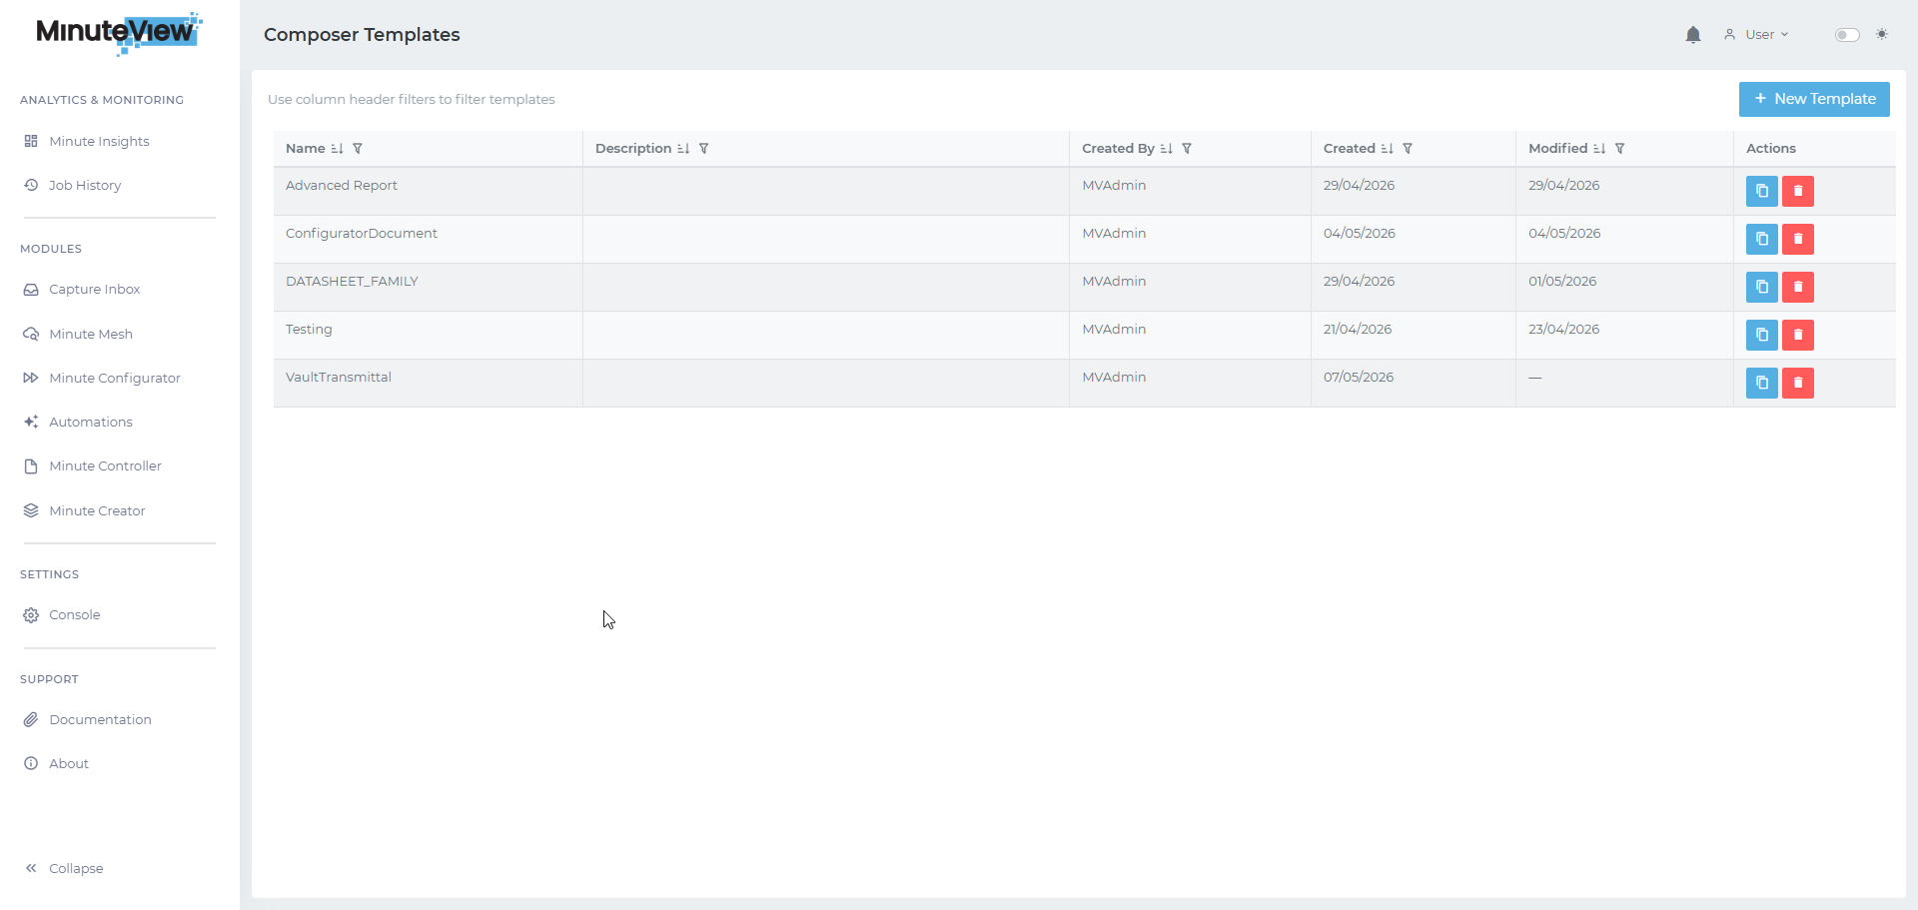The image size is (1918, 910).
Task: Open Minute Insights in sidebar
Action: tap(87, 141)
